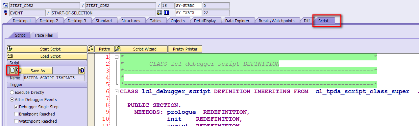Select the Execute Directly radio button

[x=12, y=93]
